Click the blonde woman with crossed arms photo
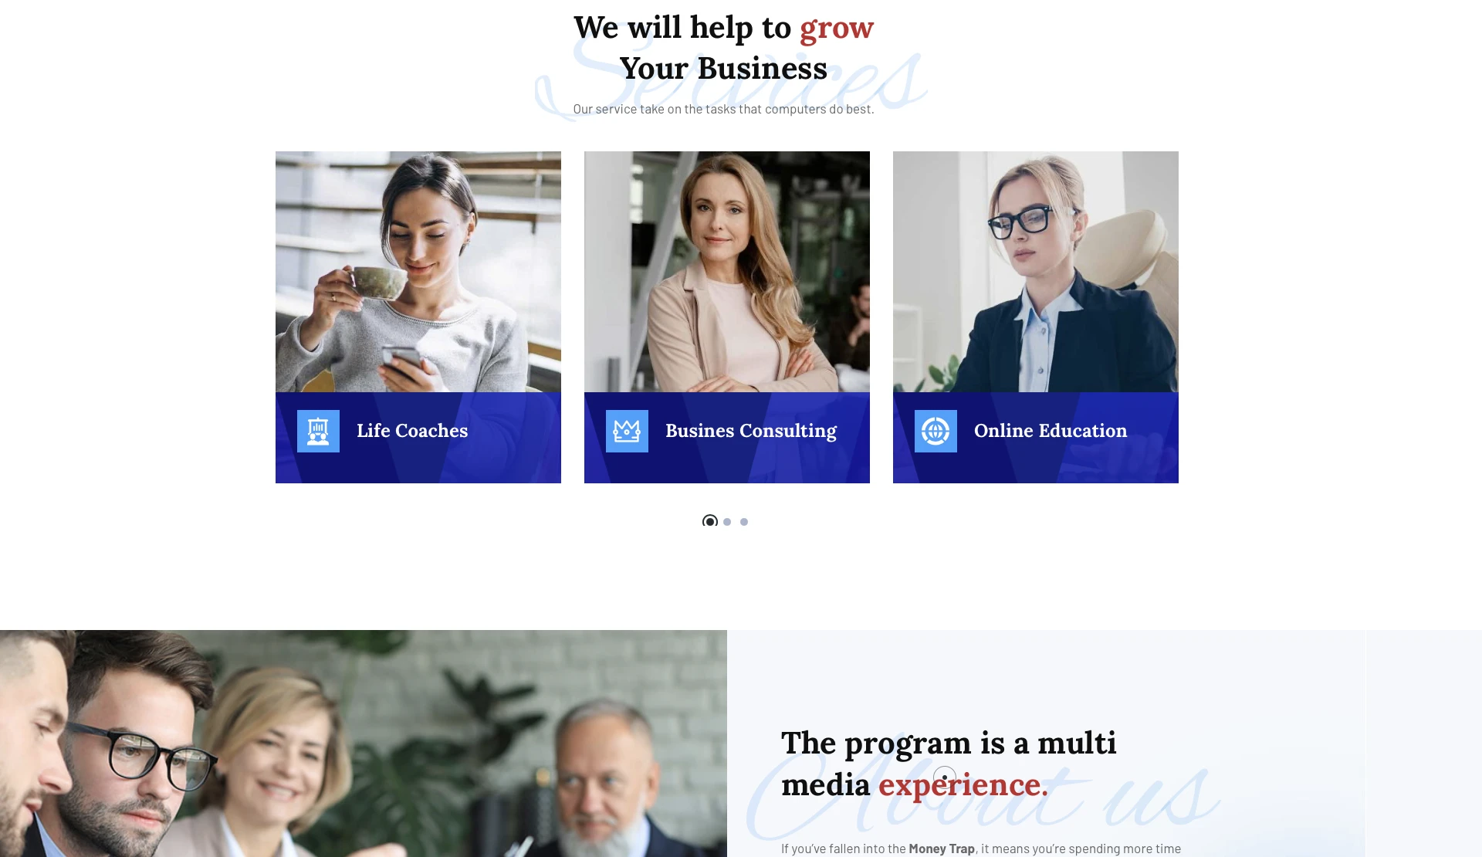Viewport: 1482px width, 857px height. [x=727, y=272]
